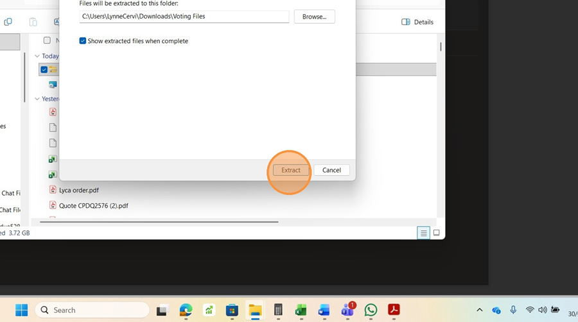This screenshot has height=322, width=578.
Task: Click the PDF icon beside Lyca order.pdf
Action: [x=53, y=190]
